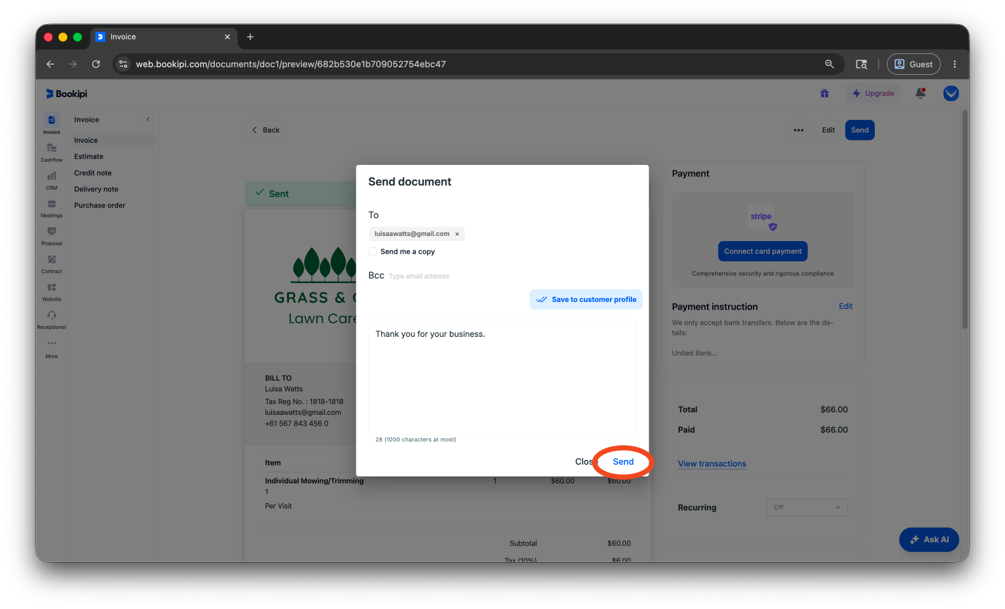Click the browser address bar URL
1005x609 pixels.
coord(291,64)
